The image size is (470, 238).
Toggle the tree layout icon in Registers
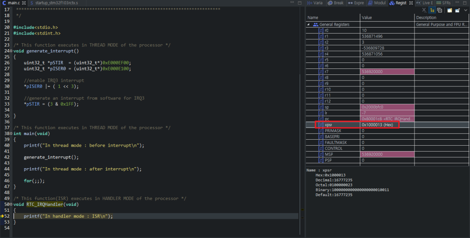pos(432,10)
